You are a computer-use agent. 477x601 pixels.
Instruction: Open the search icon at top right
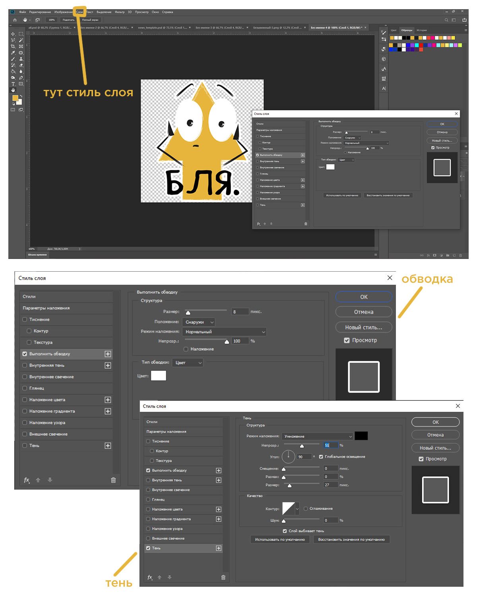(446, 20)
